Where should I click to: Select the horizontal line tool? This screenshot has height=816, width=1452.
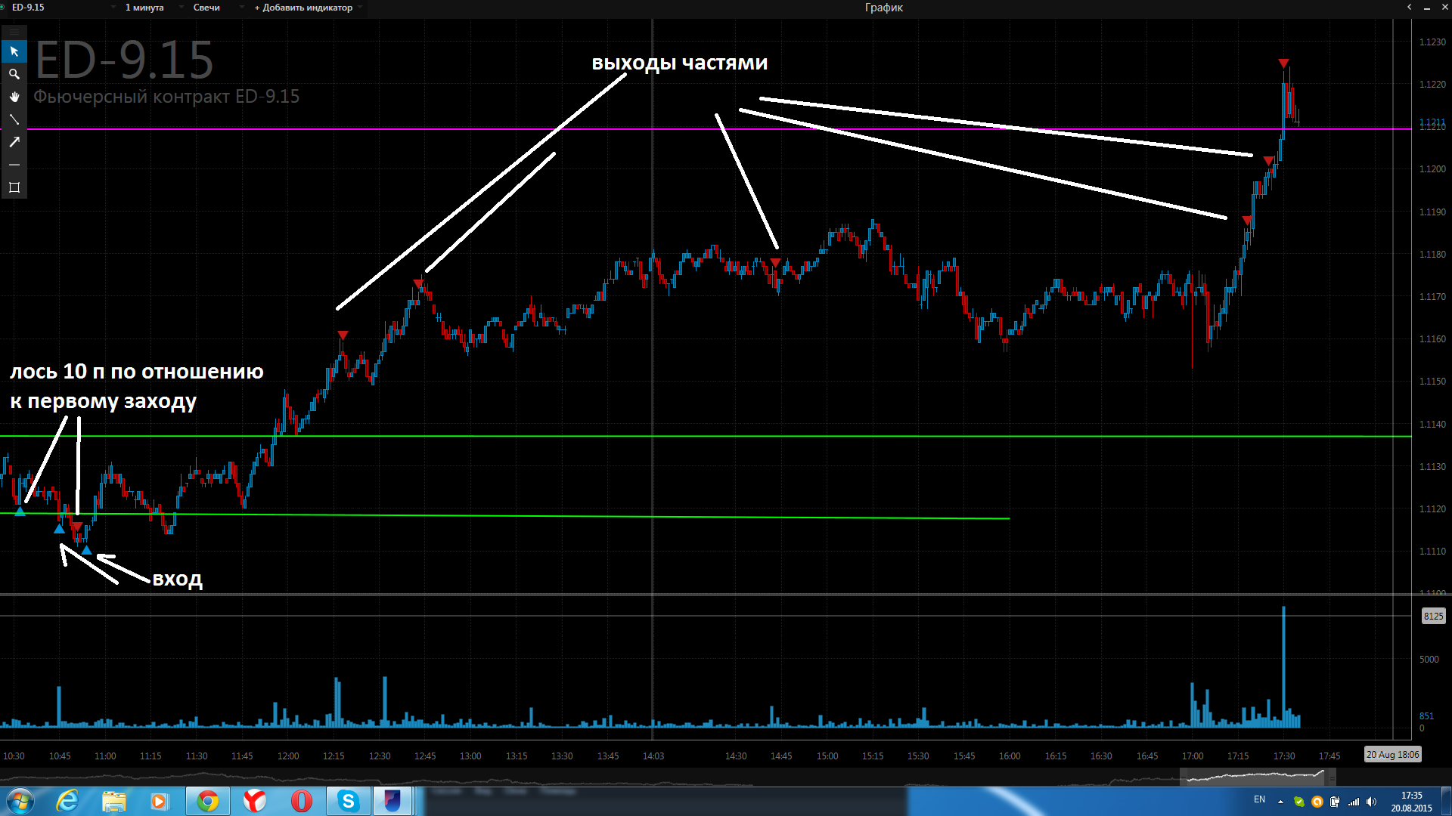14,165
